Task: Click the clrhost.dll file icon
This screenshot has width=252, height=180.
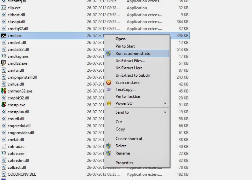Action: [4, 15]
